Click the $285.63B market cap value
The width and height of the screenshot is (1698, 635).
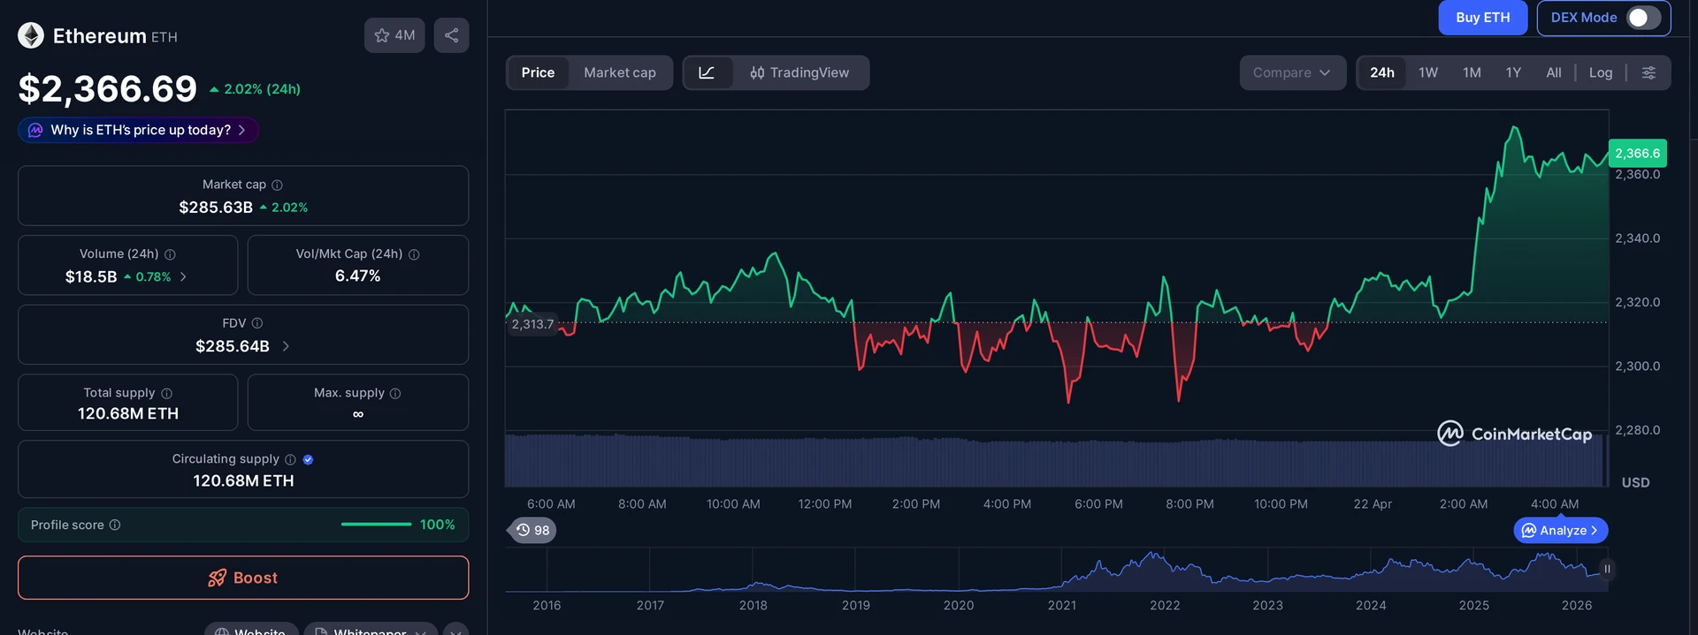coord(216,208)
